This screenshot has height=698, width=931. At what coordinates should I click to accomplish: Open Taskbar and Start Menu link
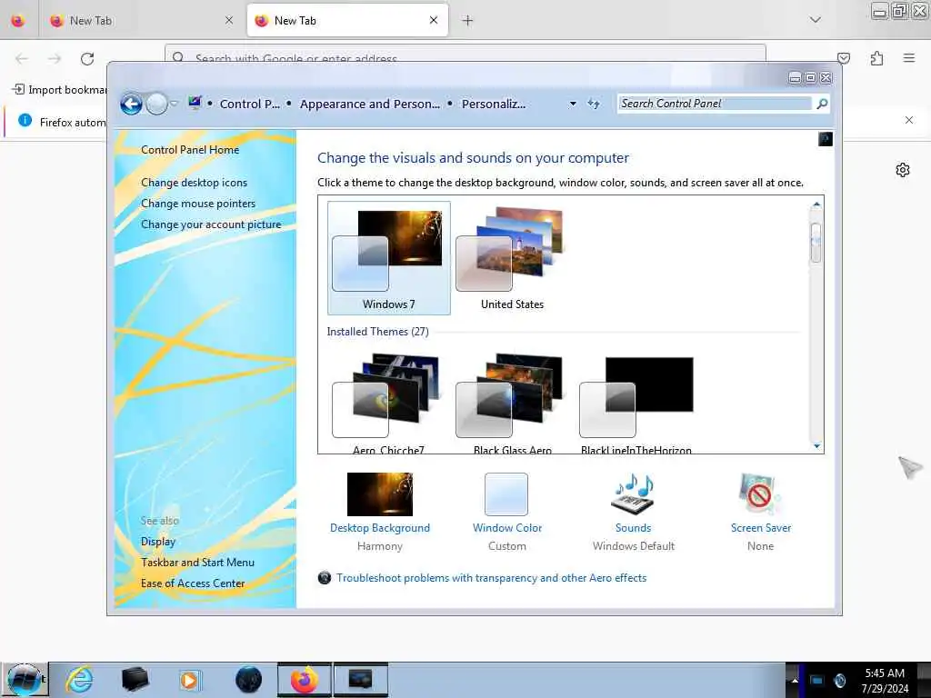(x=197, y=562)
